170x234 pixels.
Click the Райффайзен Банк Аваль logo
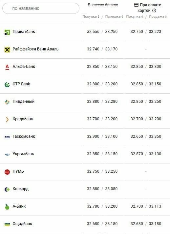click(x=7, y=50)
